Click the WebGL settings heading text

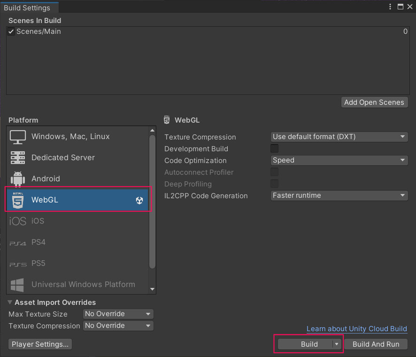[x=187, y=120]
